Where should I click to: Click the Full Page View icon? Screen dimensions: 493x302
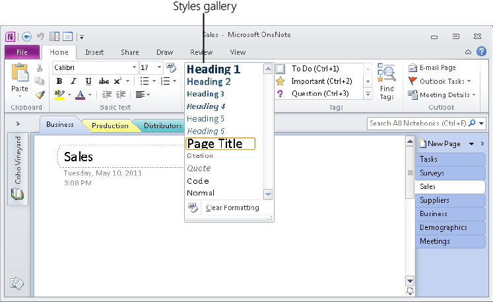pyautogui.click(x=67, y=36)
